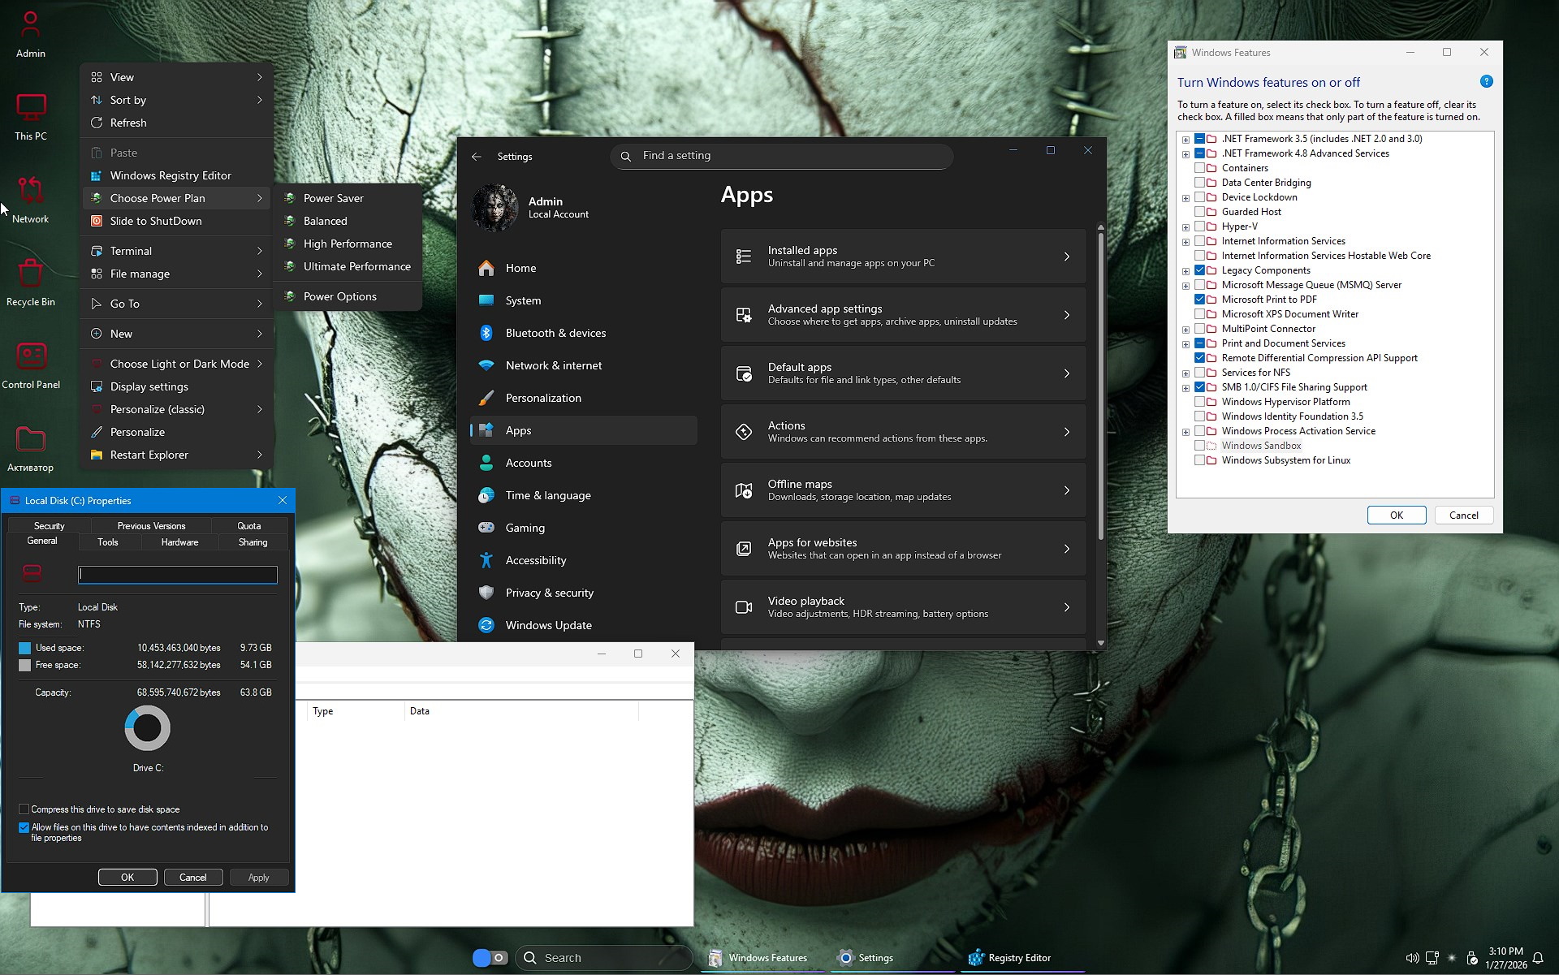Expand the Hyper-V feature node
Screen dimensions: 1559x975
click(1186, 226)
